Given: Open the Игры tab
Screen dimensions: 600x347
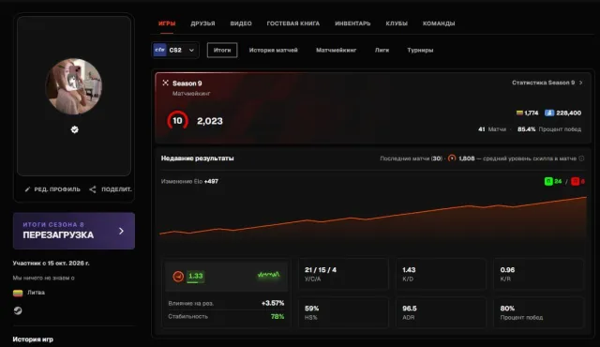Looking at the screenshot, I should [167, 23].
